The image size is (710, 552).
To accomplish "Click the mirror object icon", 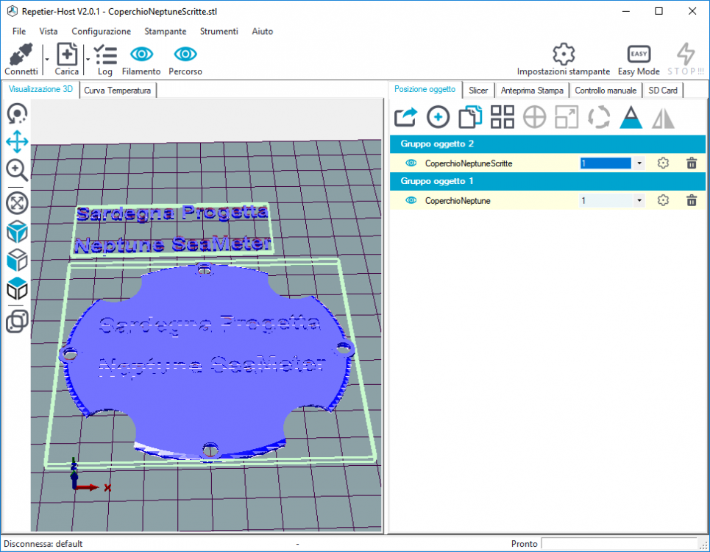I will click(663, 118).
